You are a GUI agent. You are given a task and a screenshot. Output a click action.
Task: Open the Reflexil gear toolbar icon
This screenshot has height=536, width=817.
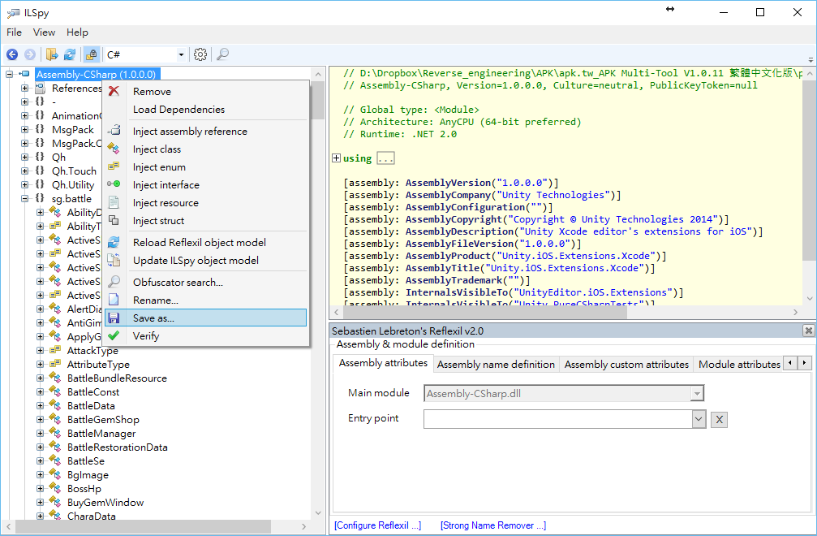(x=200, y=54)
